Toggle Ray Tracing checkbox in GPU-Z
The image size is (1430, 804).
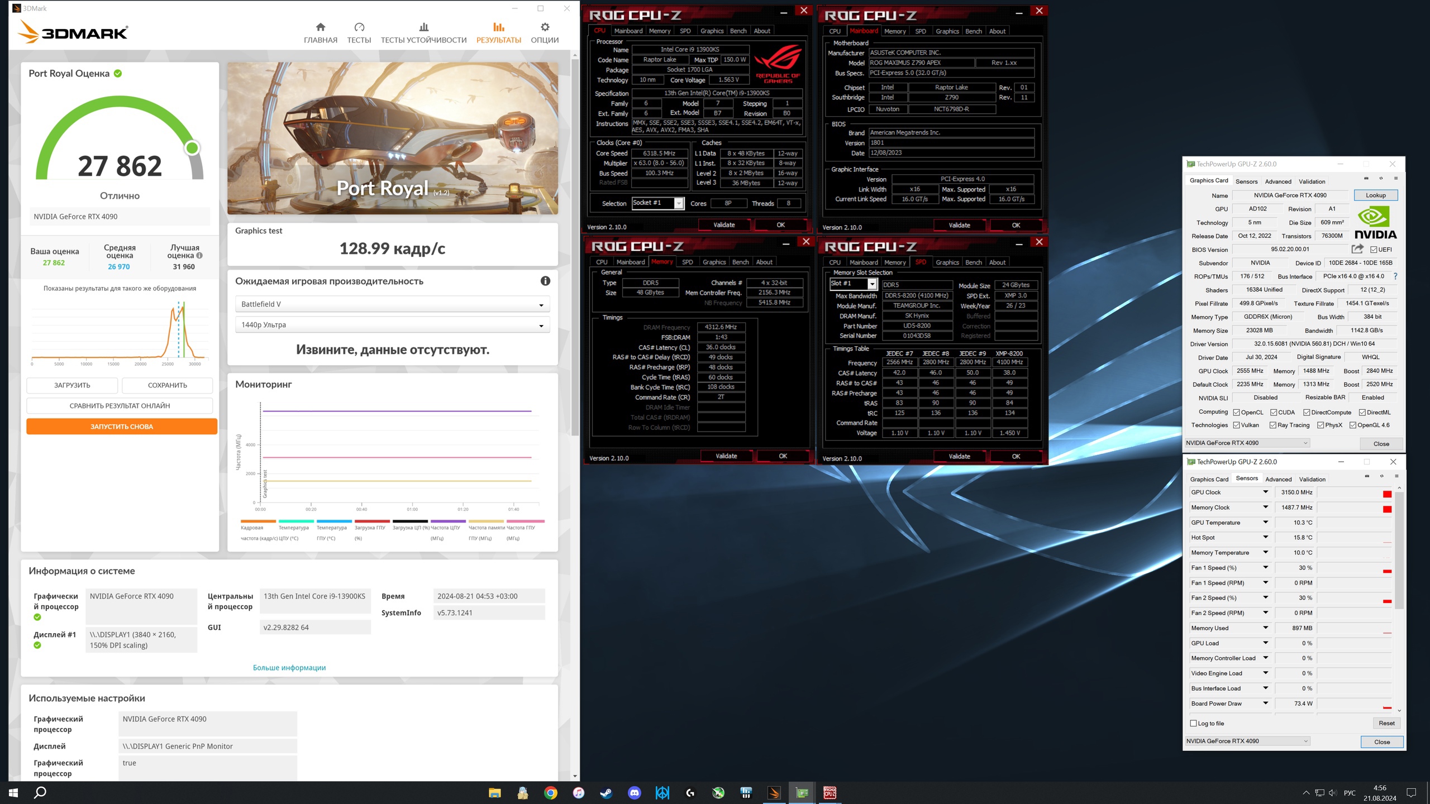1273,425
